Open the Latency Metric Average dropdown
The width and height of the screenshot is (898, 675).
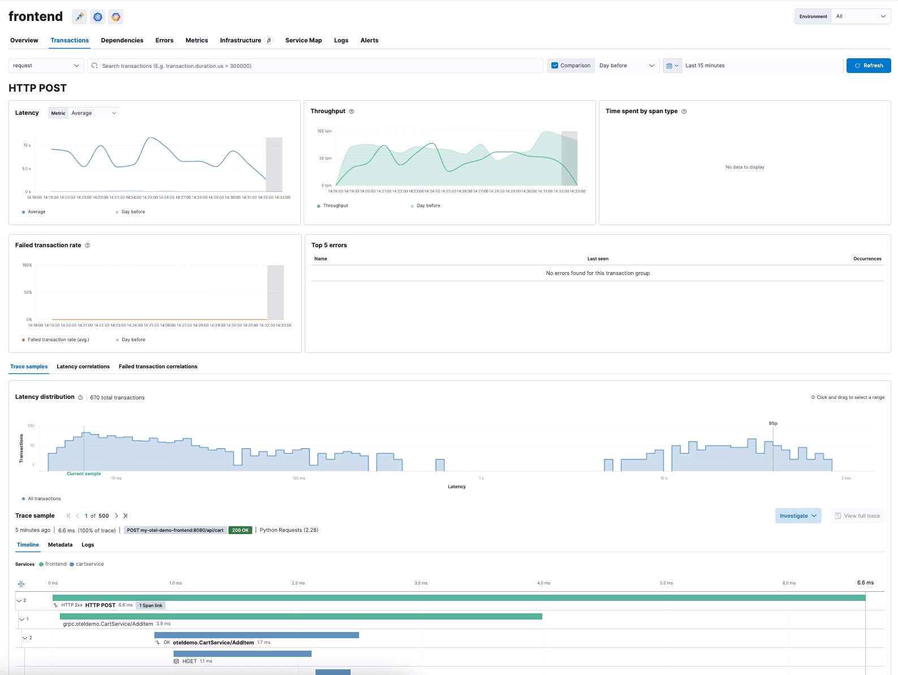(93, 113)
